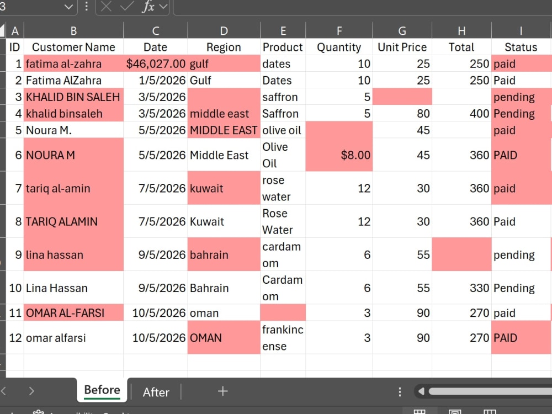Cancel the formula entry with X icon

106,6
